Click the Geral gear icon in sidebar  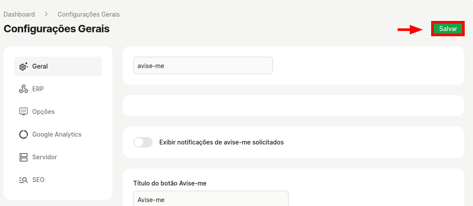[24, 66]
